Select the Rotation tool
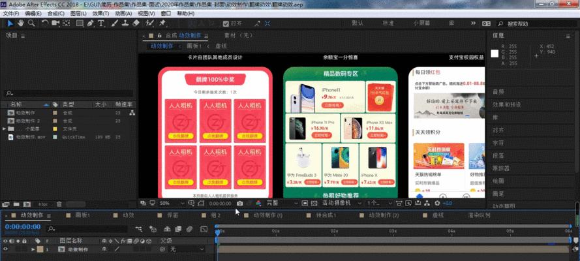The height and width of the screenshot is (261, 580). 45,23
